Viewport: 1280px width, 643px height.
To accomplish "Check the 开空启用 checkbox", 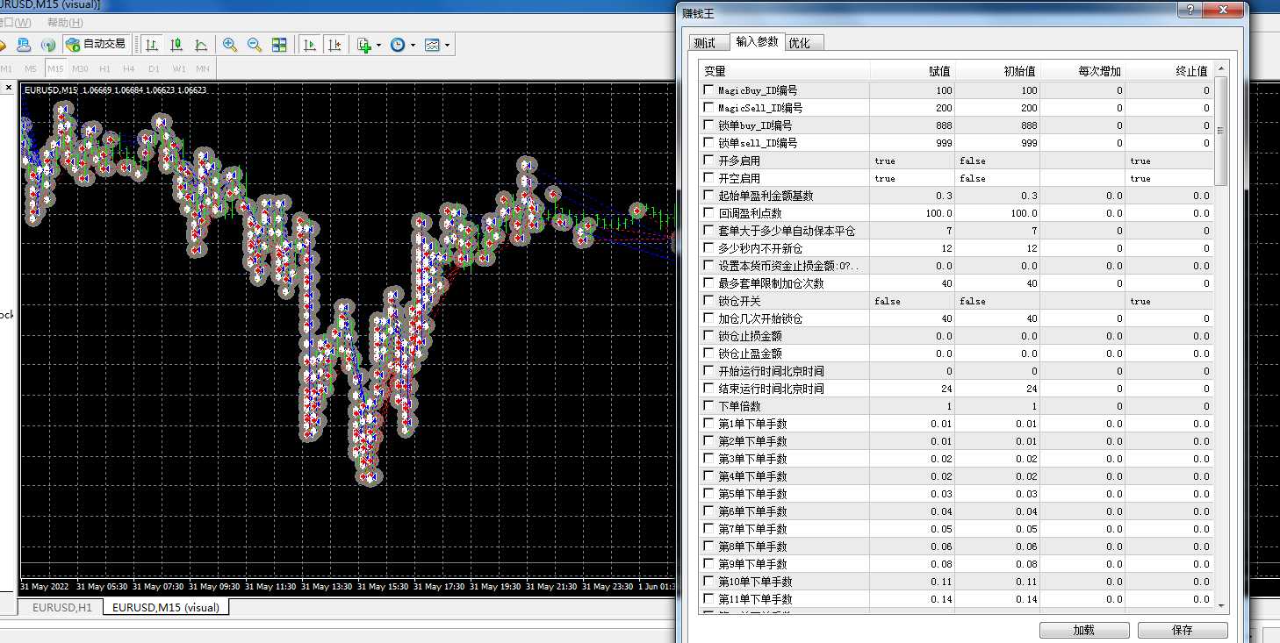I will pos(708,178).
